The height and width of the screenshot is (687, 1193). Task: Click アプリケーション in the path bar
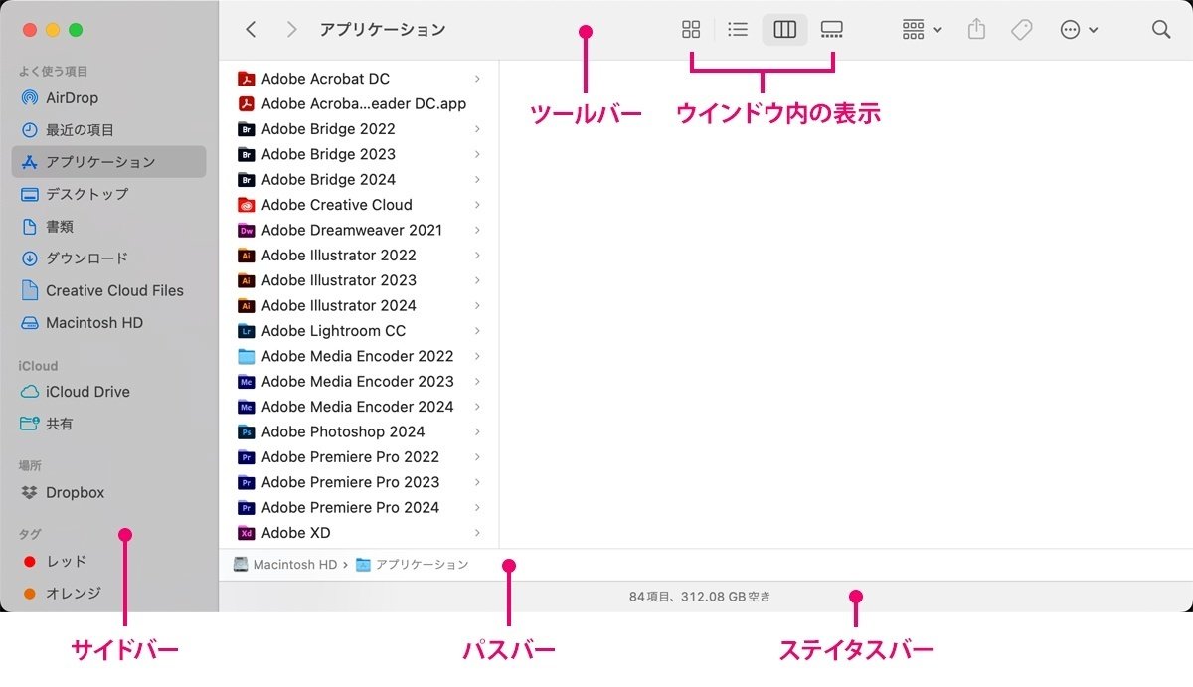(x=413, y=565)
